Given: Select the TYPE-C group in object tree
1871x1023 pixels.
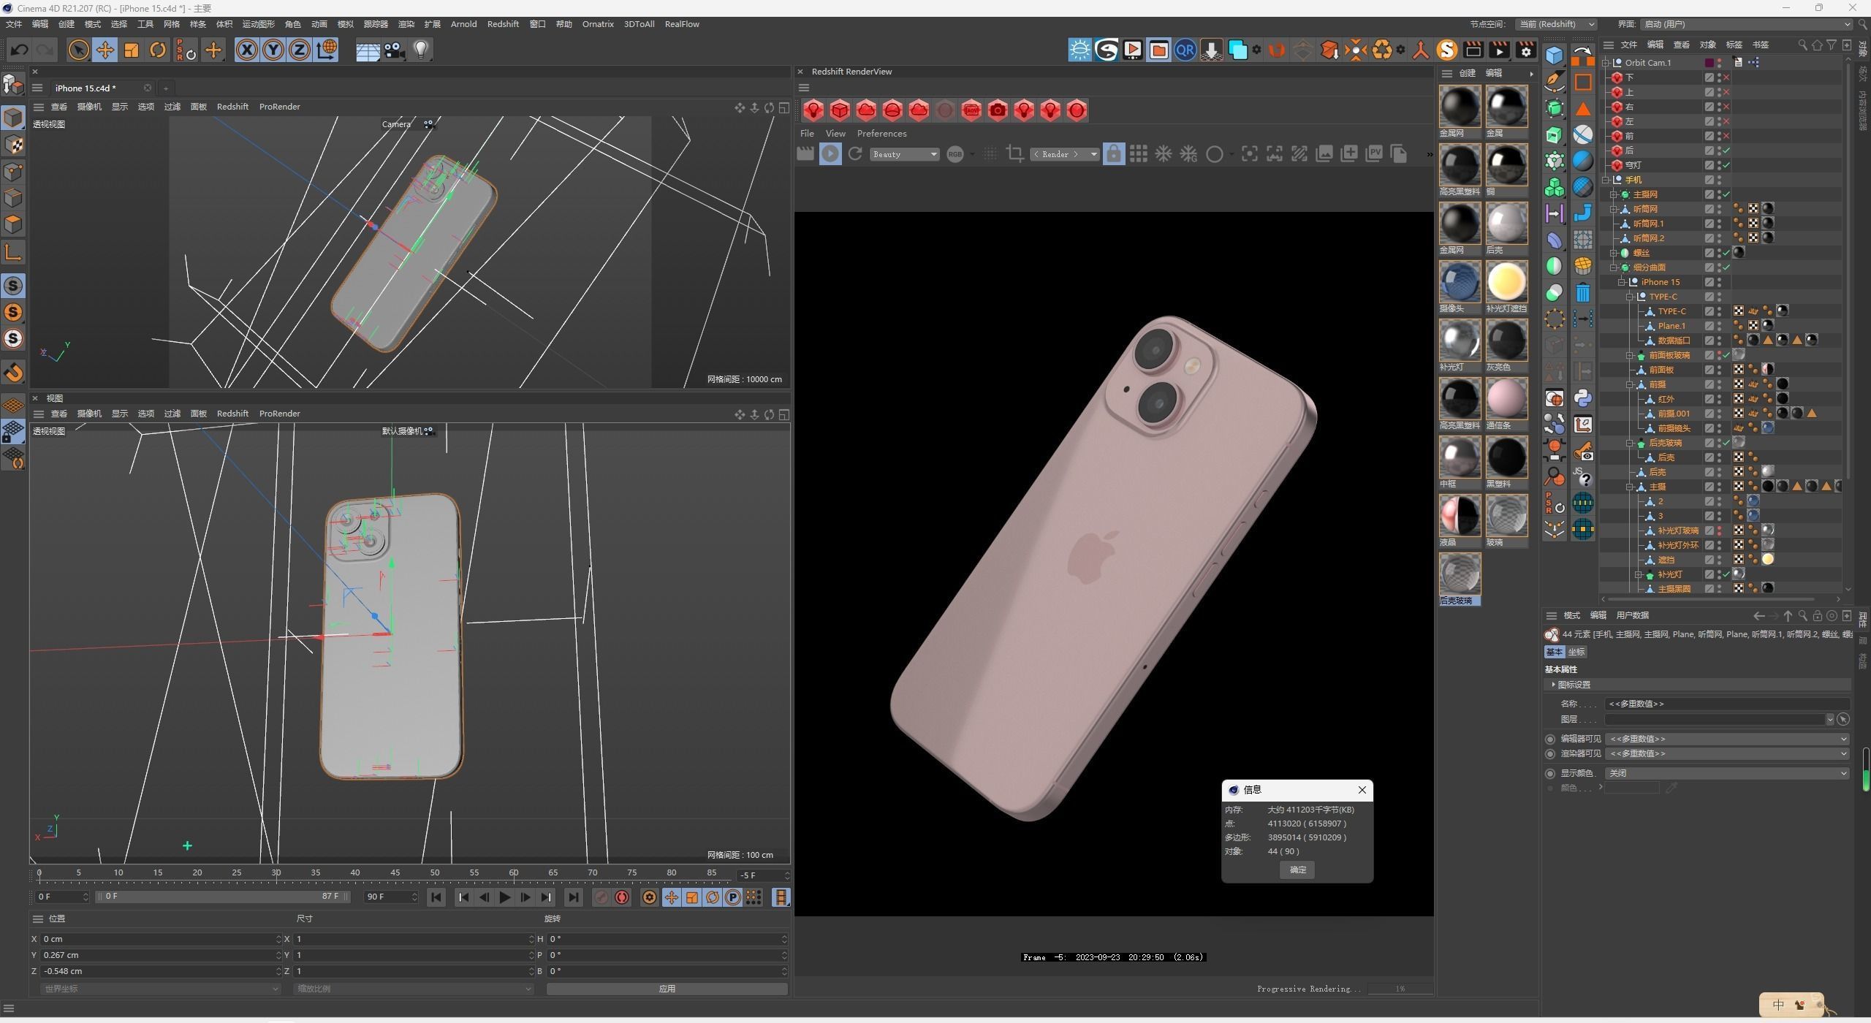Looking at the screenshot, I should 1663,297.
